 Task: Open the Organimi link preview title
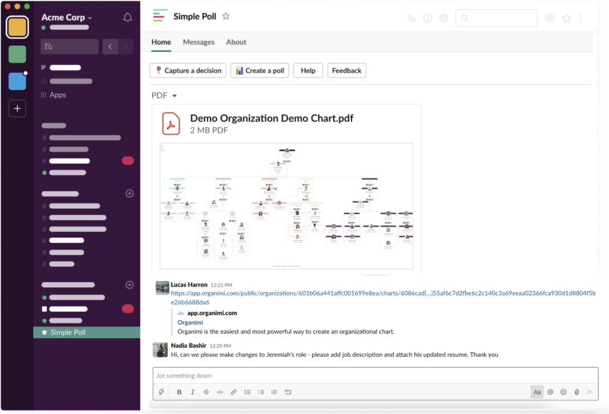point(190,322)
